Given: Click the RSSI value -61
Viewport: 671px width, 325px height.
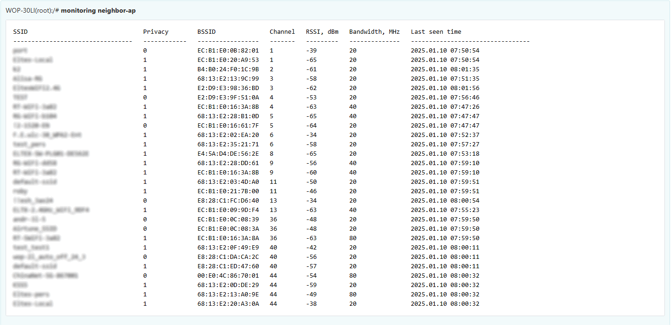Looking at the screenshot, I should (311, 69).
